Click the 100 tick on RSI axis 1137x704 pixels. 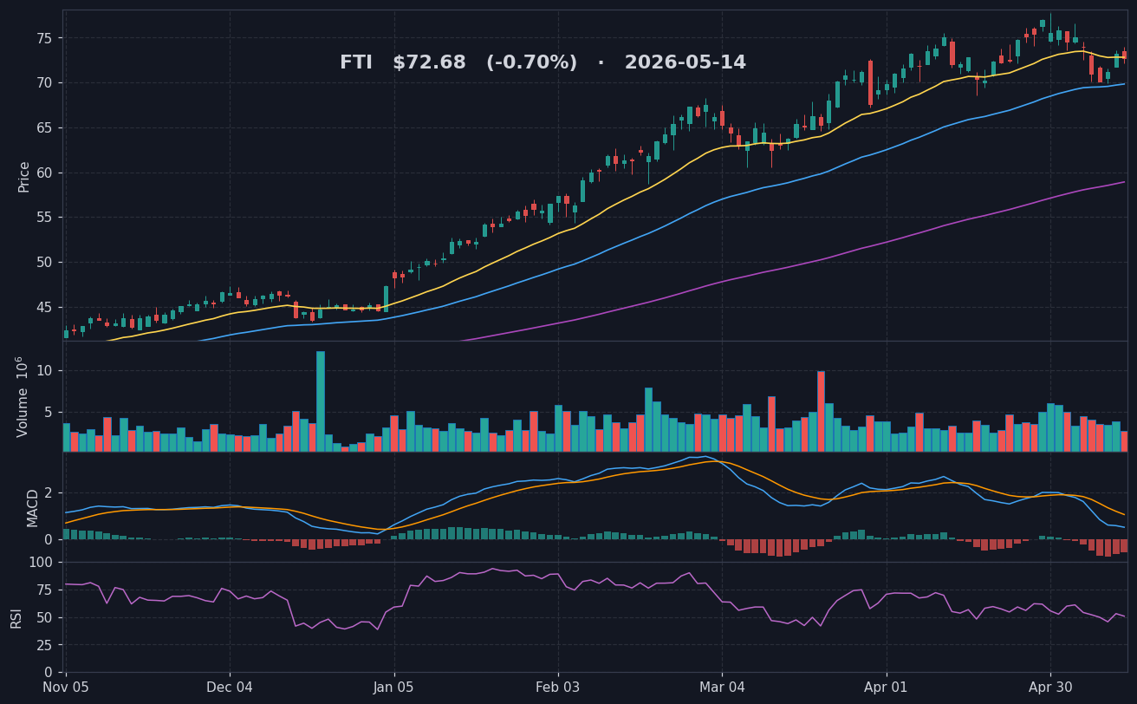(42, 563)
